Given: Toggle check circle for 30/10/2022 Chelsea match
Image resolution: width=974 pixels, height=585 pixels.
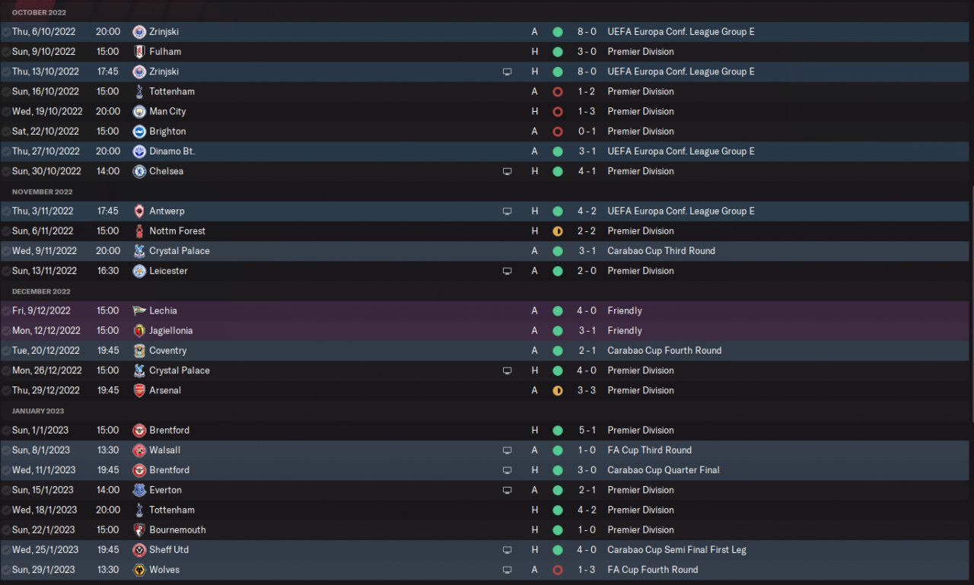Looking at the screenshot, I should click(x=6, y=171).
